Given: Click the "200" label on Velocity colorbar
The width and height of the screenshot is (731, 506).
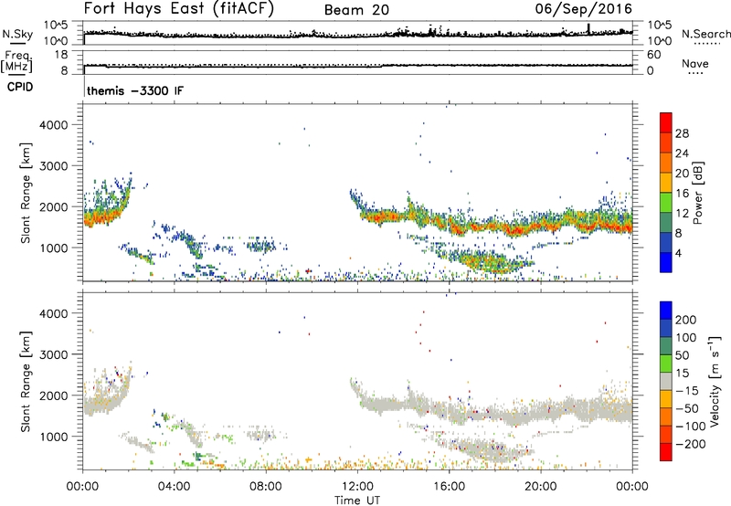Looking at the screenshot, I should click(x=686, y=320).
